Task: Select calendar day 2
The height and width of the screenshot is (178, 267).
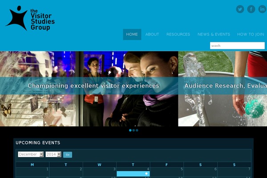Action: point(81,169)
